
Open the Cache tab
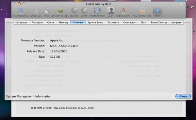tap(51, 22)
